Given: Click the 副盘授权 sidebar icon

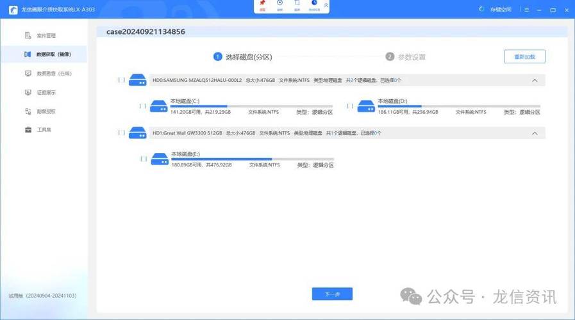Looking at the screenshot, I should click(28, 111).
